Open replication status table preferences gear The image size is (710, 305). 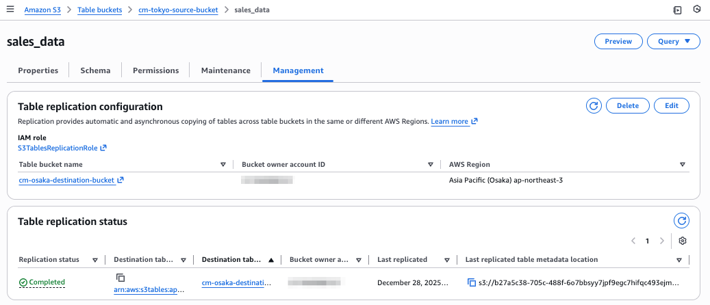click(x=683, y=241)
